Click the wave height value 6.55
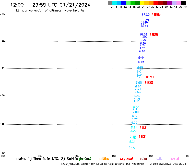 (134, 123)
